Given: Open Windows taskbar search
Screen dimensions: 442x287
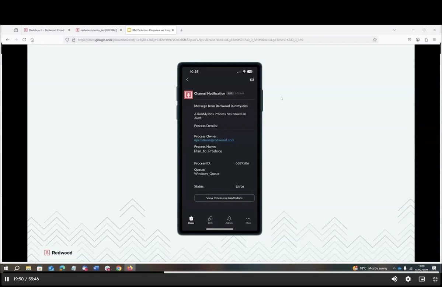Looking at the screenshot, I should (x=17, y=268).
